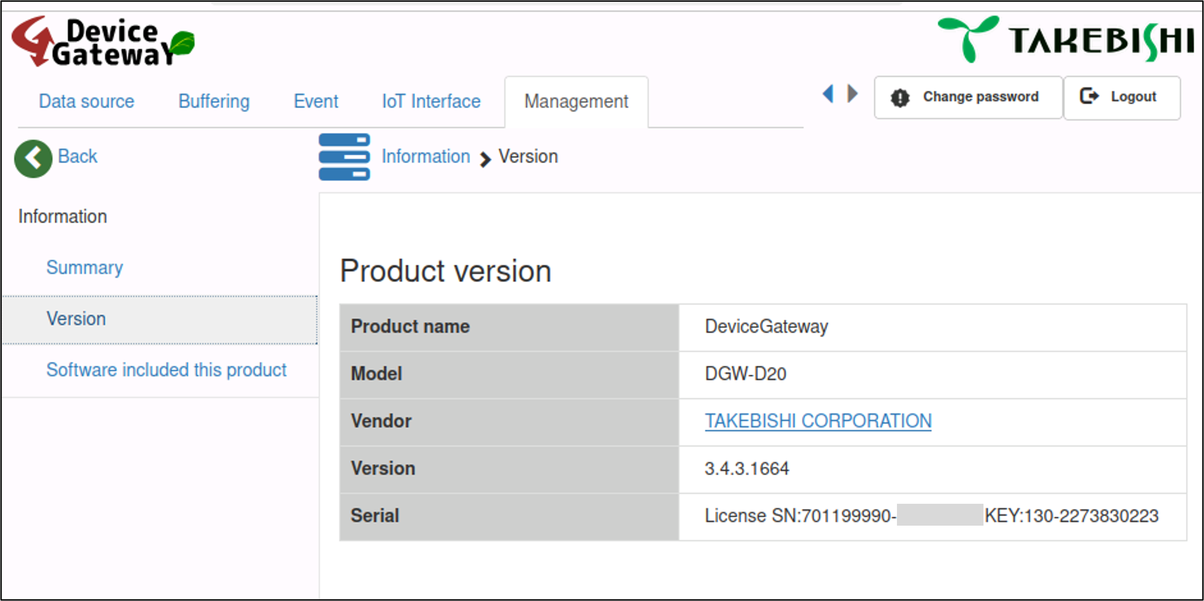Click Information in the breadcrumb

click(x=425, y=157)
